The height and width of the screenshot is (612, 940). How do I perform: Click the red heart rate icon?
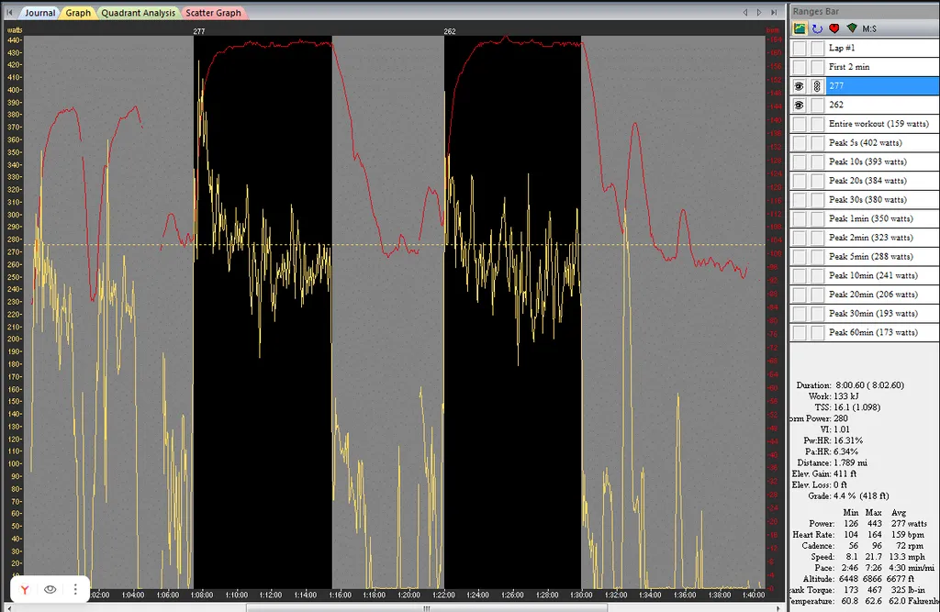[x=834, y=28]
